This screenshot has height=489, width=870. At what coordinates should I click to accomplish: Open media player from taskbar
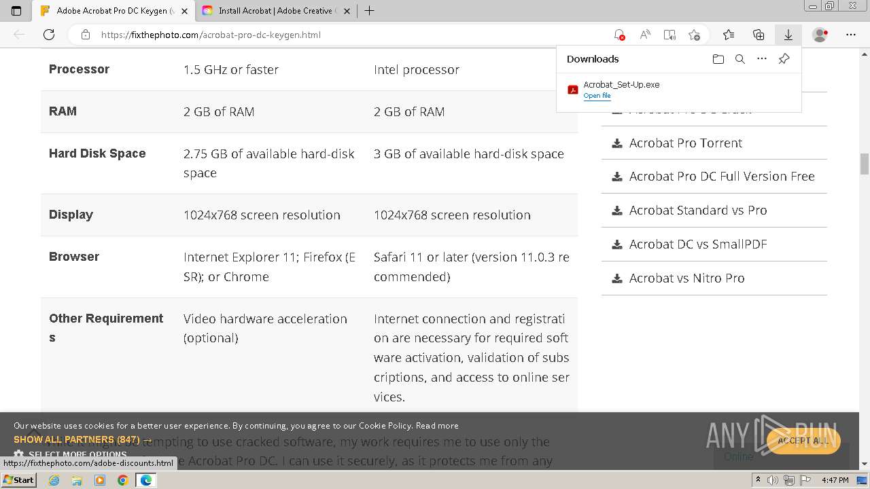point(100,480)
